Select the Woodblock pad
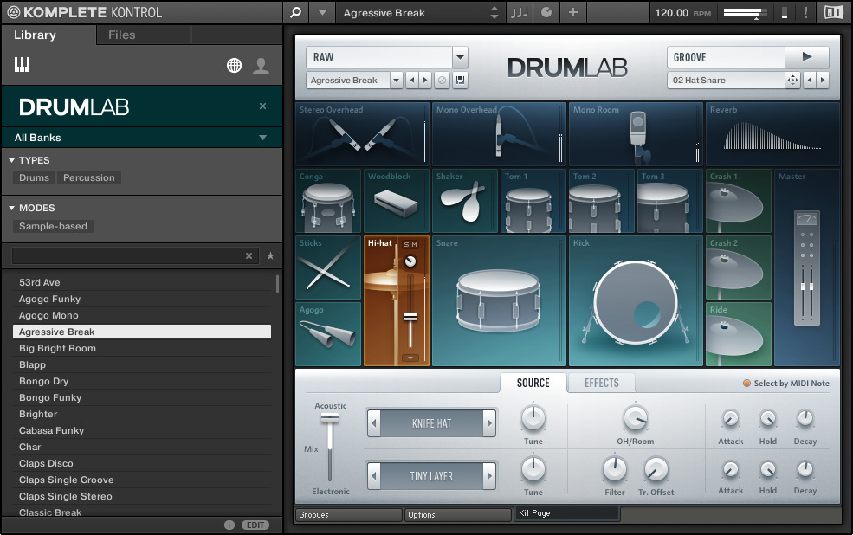 (x=396, y=201)
